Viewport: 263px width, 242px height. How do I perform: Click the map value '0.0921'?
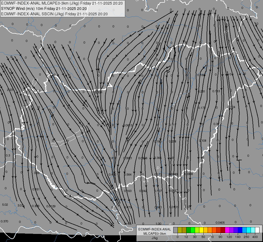(x=128, y=158)
